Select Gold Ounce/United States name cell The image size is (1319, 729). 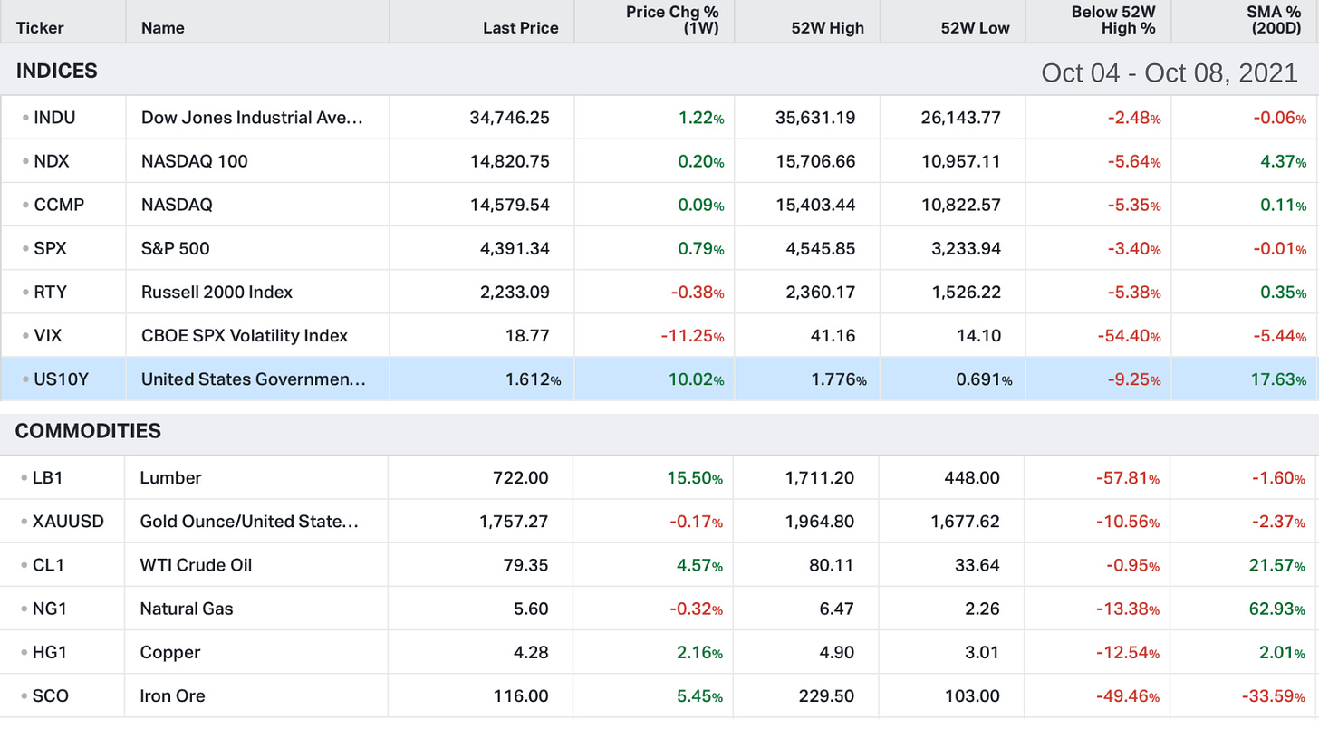pyautogui.click(x=249, y=522)
